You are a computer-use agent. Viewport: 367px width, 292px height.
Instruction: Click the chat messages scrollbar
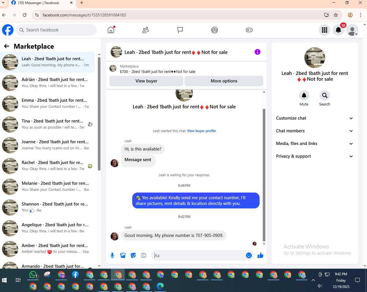264,175
